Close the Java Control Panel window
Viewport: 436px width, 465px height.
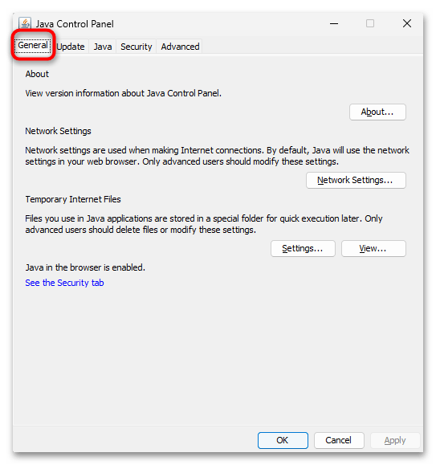coord(407,23)
